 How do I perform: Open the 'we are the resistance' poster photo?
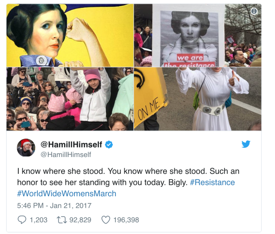tap(198, 35)
